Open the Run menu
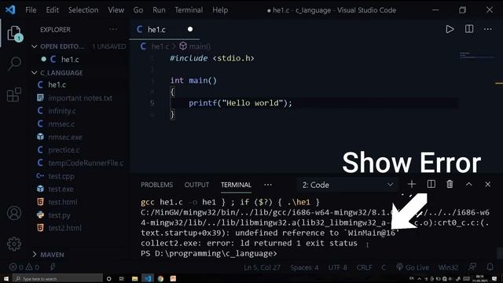503x283 pixels. click(x=159, y=10)
